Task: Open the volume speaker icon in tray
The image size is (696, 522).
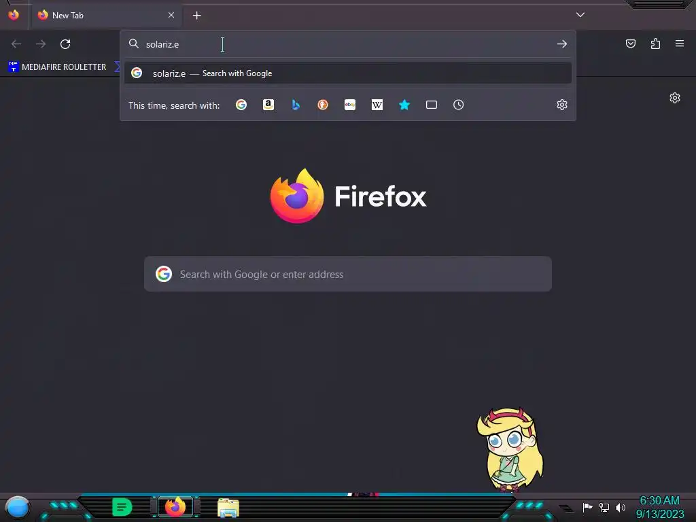Action: (620, 507)
